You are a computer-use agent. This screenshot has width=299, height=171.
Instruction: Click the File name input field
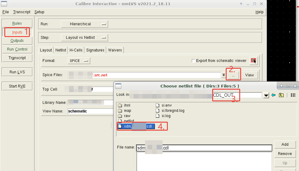coord(204,148)
